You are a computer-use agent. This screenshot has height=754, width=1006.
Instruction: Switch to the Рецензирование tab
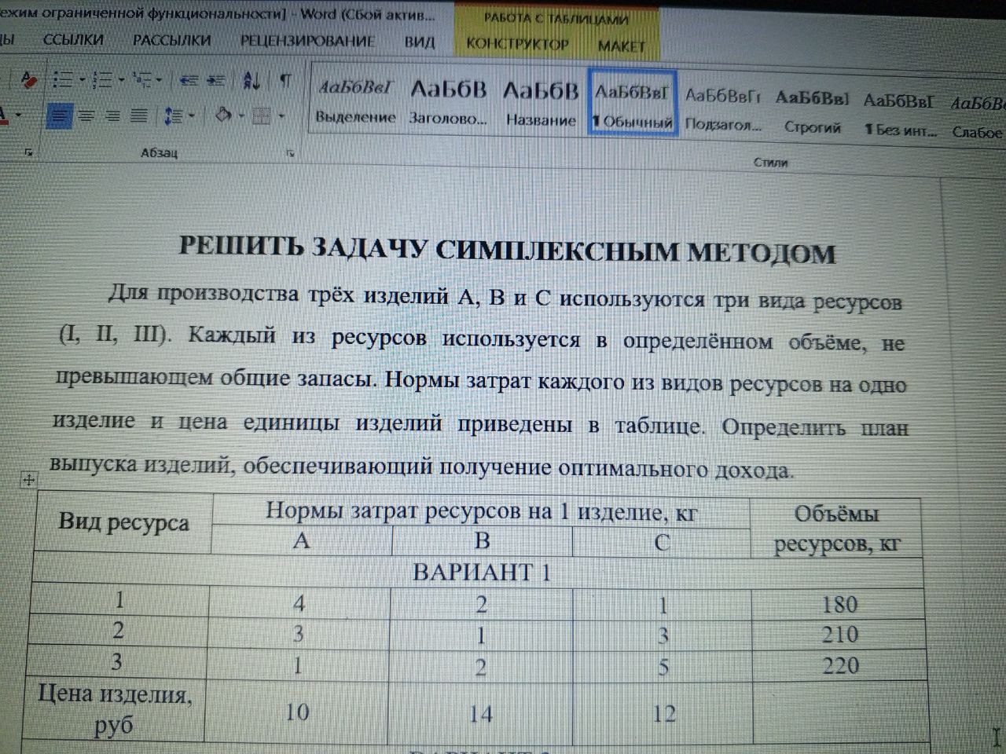[307, 41]
